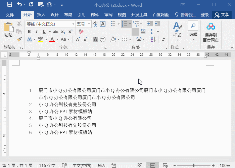Image resolution: width=235 pixels, height=168 pixels.
Task: Click the 登录 sign-in link
Action: (205, 15)
